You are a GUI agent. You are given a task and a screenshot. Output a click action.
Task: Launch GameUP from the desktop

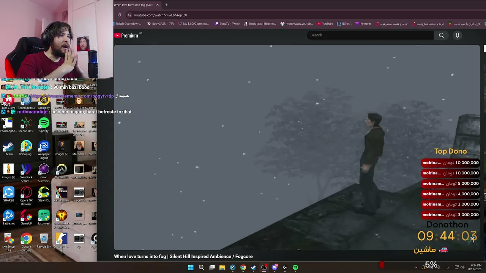tap(26, 218)
